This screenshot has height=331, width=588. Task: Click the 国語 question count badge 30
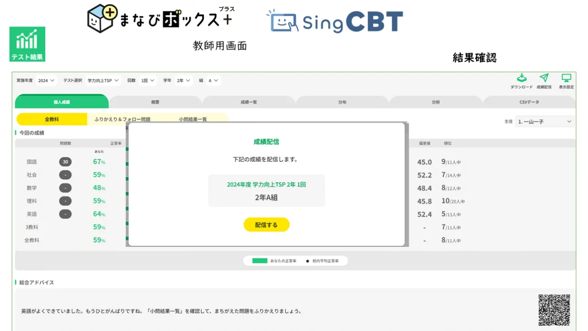click(x=65, y=162)
